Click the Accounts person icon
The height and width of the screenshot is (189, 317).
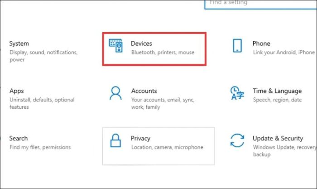(115, 93)
